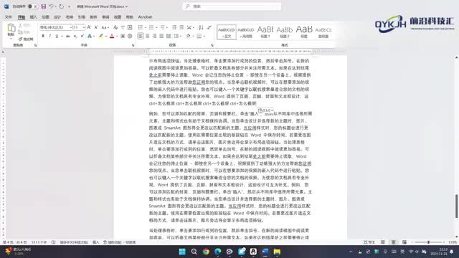459x258 pixels.
Task: Switch to the Review ribbon tab
Action: point(105,17)
